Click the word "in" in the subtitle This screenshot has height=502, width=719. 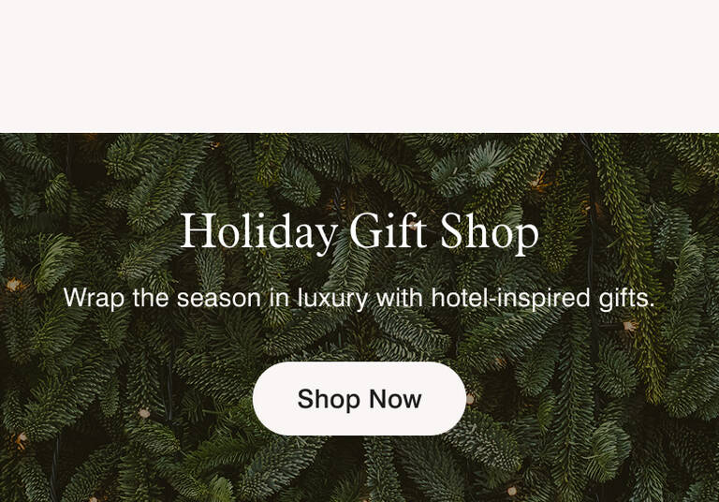pos(279,298)
